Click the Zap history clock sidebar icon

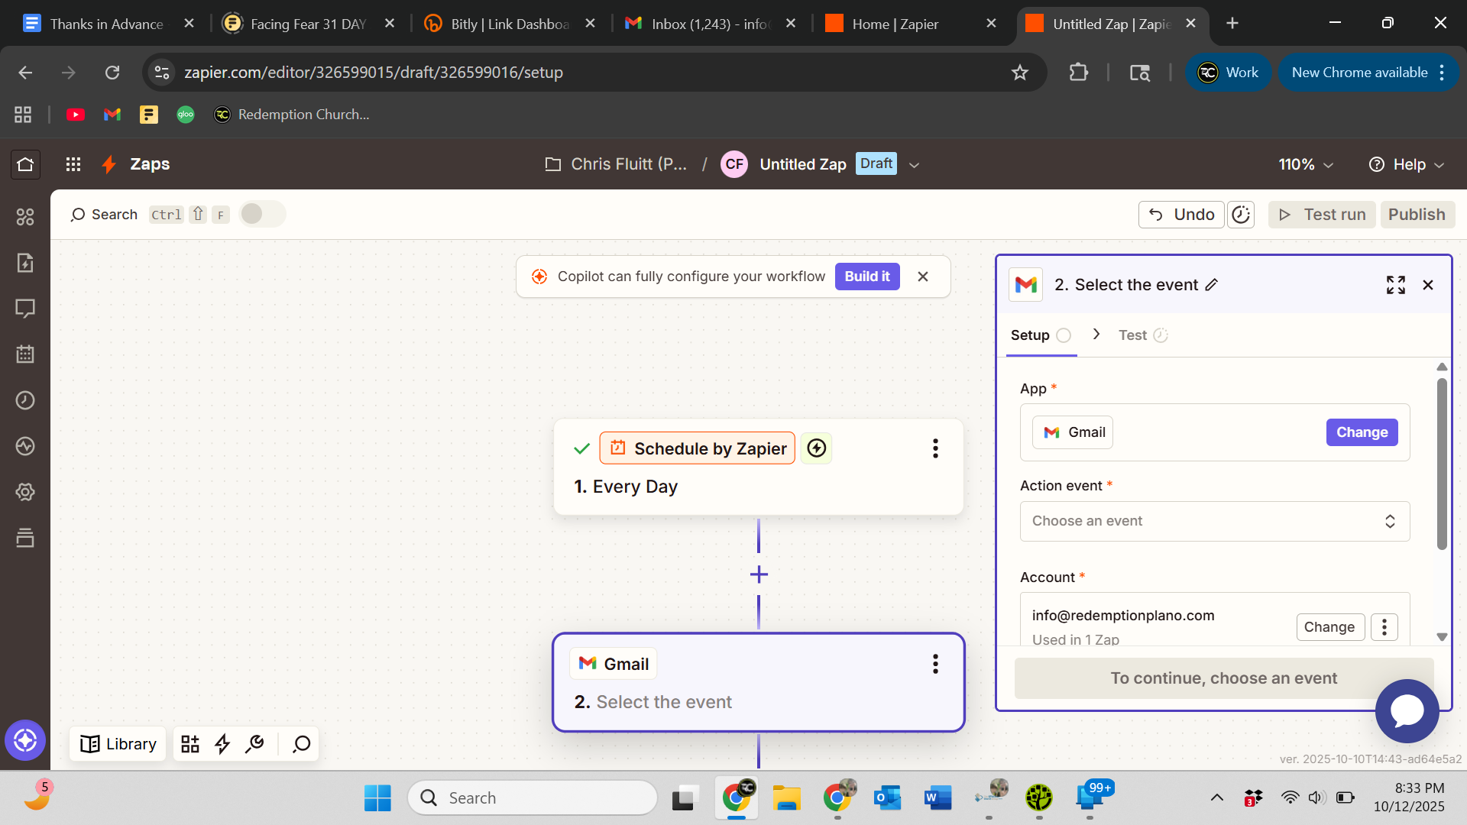[25, 400]
